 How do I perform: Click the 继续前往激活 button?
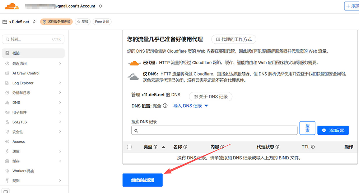click(x=143, y=180)
